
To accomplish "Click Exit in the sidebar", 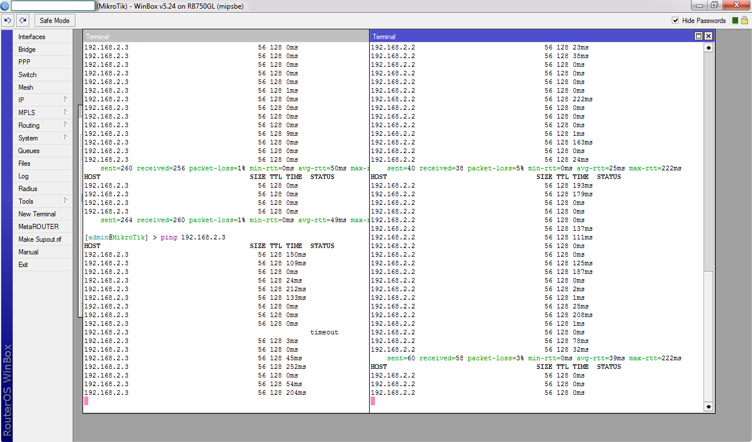I will 43,265.
